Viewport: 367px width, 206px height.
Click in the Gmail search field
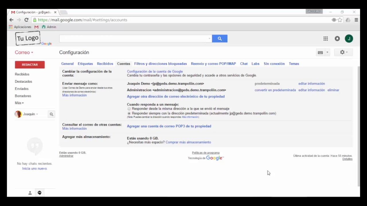134,39
